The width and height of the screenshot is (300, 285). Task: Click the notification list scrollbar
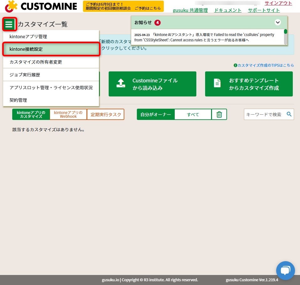[286, 37]
